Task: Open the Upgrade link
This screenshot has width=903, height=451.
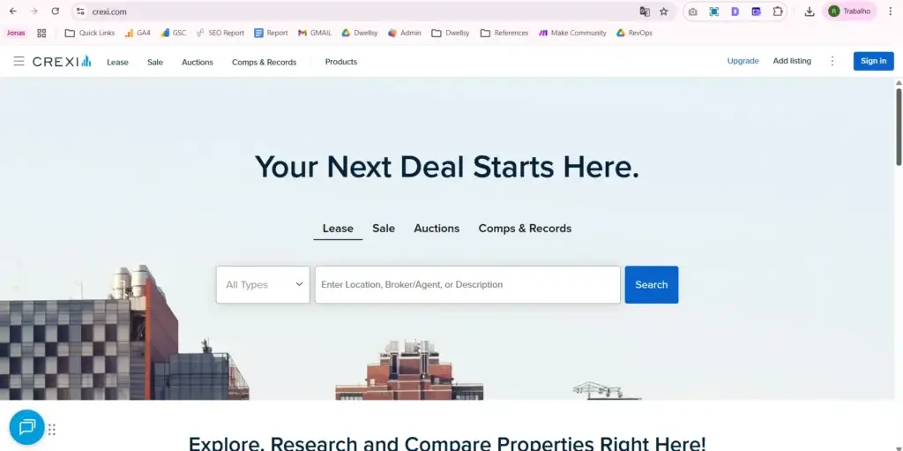Action: (743, 61)
